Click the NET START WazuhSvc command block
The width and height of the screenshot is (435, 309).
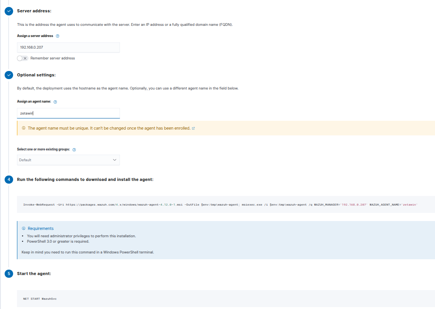(220, 299)
